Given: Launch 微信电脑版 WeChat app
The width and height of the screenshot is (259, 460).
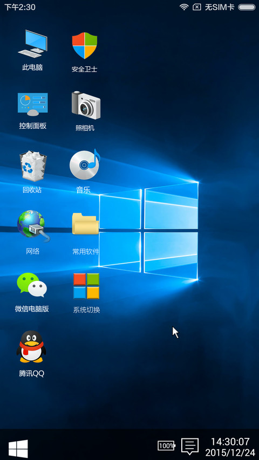Looking at the screenshot, I should point(32,285).
